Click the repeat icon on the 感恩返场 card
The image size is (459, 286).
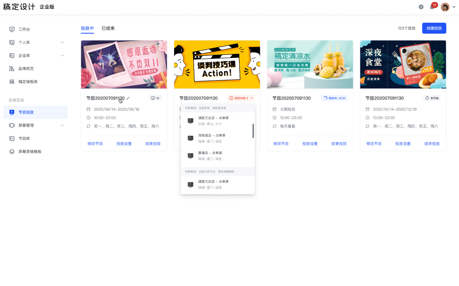pos(88,126)
